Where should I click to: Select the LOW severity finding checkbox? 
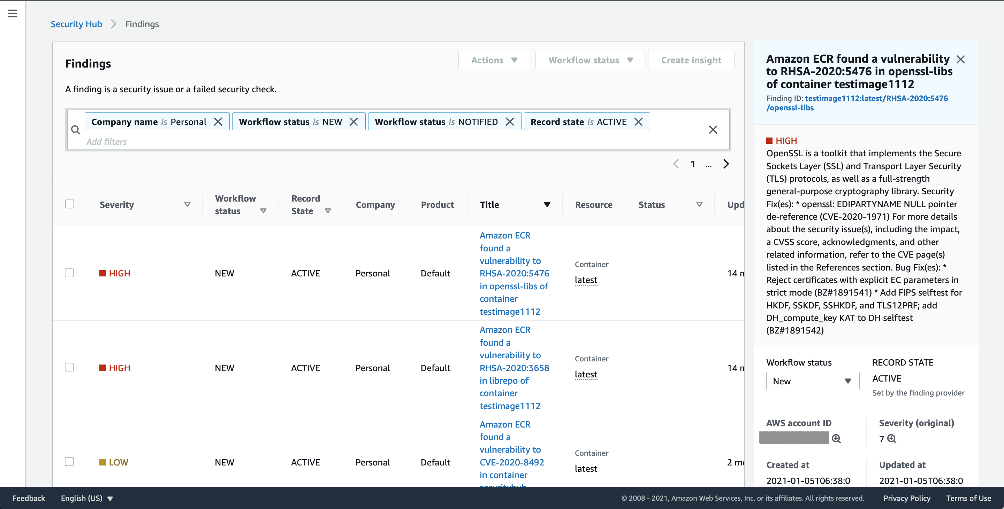point(69,462)
